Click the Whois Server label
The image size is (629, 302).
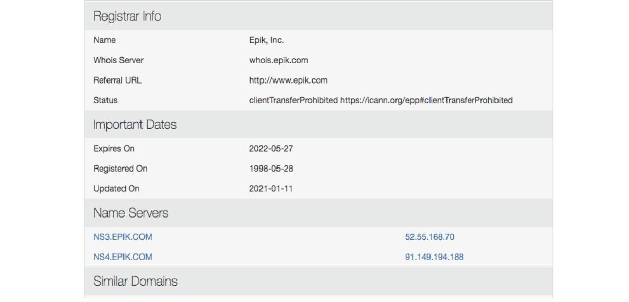click(118, 60)
